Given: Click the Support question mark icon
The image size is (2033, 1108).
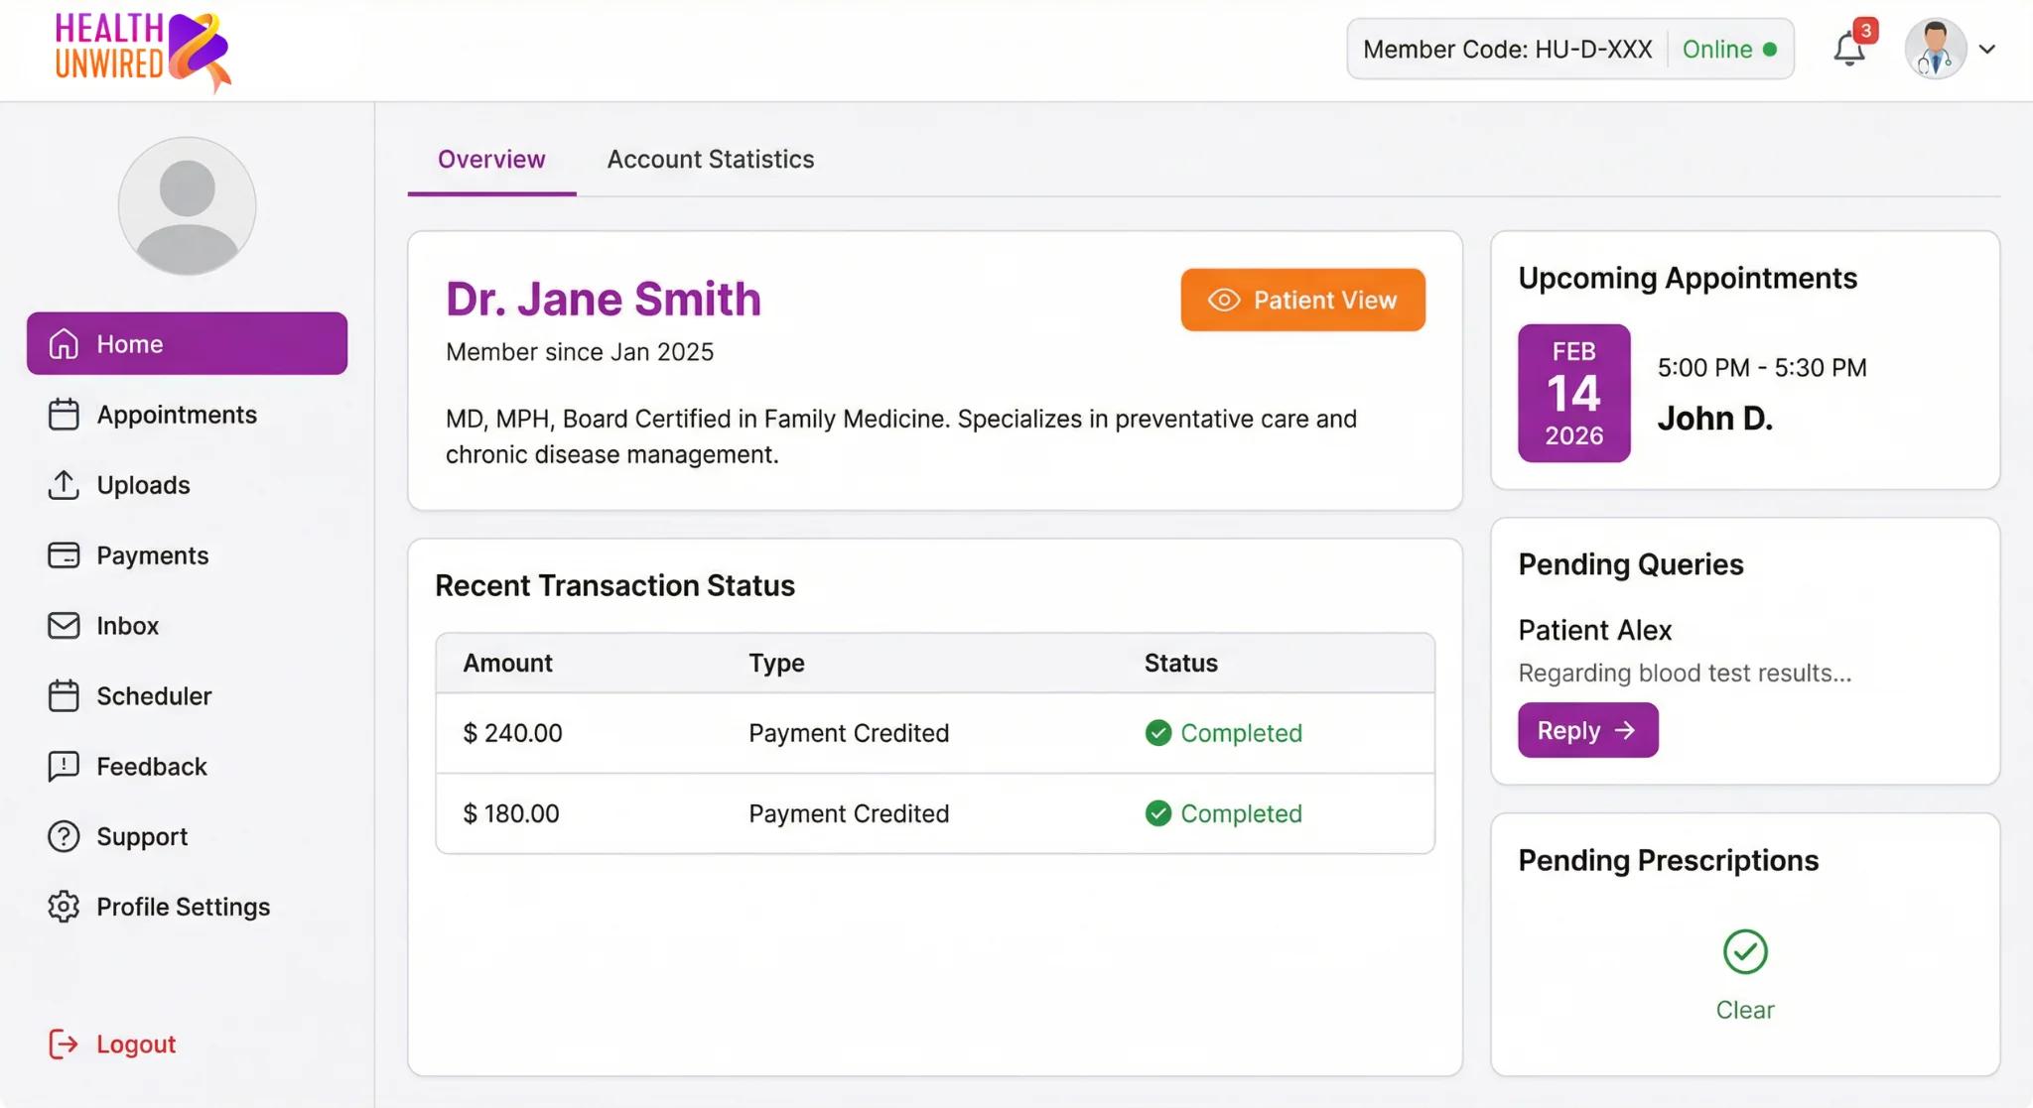Looking at the screenshot, I should click(x=63, y=836).
